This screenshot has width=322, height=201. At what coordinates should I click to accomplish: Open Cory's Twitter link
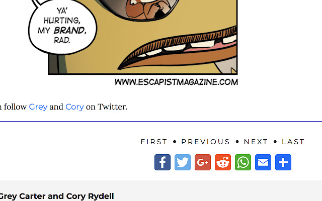click(x=74, y=107)
